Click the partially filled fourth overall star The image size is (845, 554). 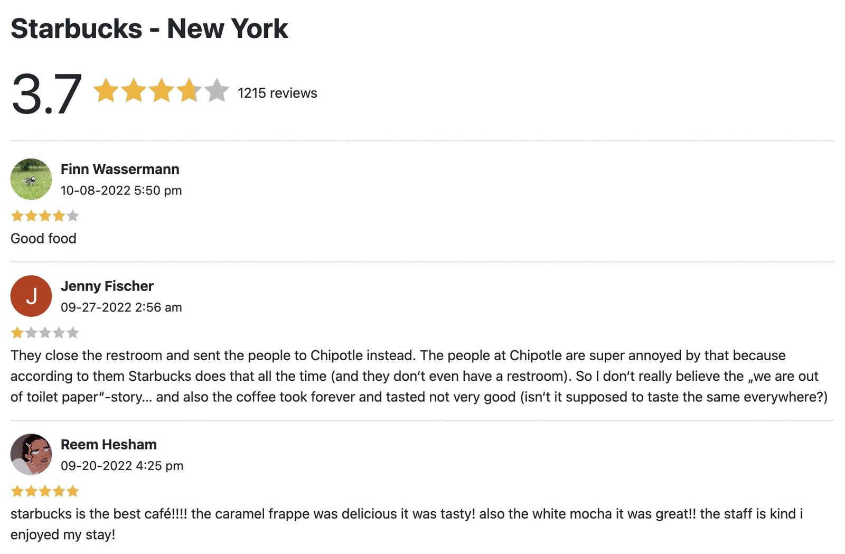coord(189,90)
